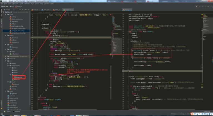Click the Debug icon in main toolbar
This screenshot has width=213, height=116.
pos(202,6)
